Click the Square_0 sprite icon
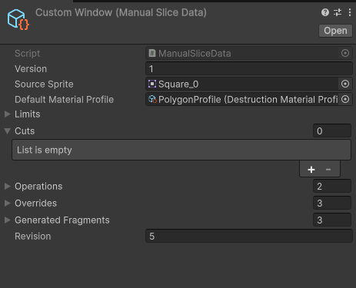Screen dimensions: 356x288 pos(152,84)
